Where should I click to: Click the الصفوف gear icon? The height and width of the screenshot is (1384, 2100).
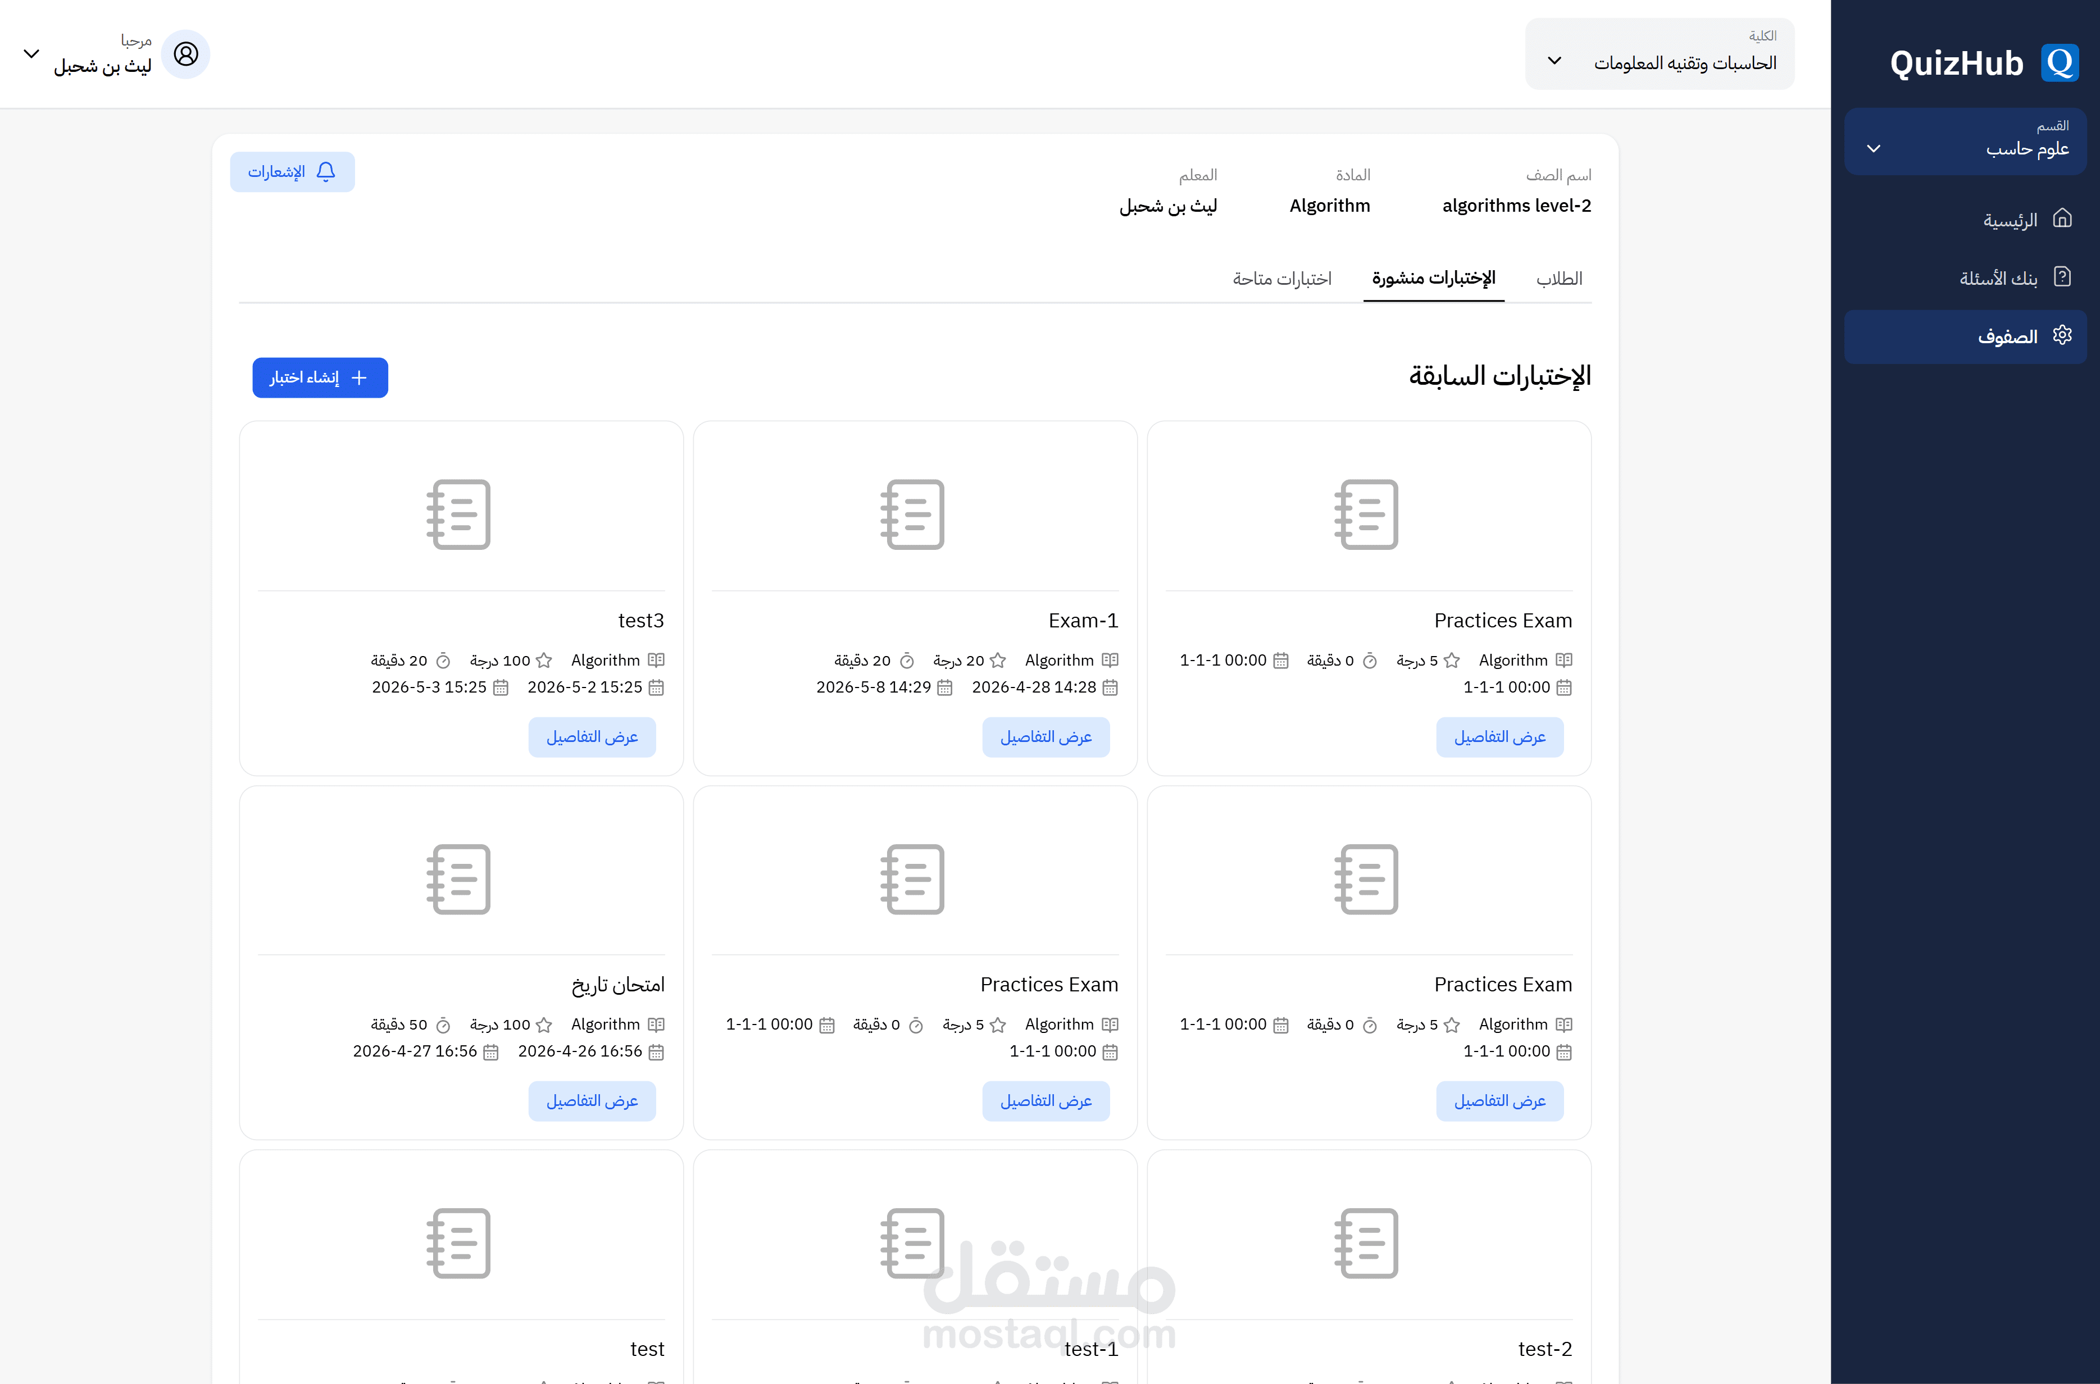(x=2062, y=335)
